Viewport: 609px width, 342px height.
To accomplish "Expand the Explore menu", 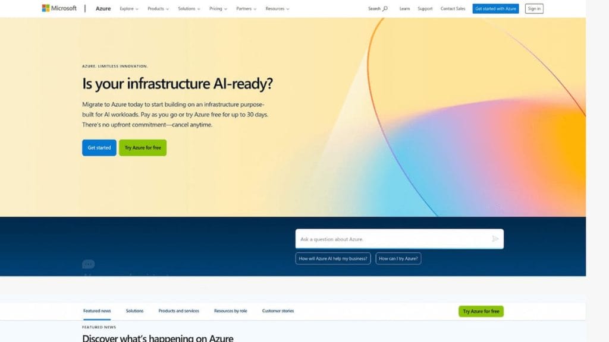I will [x=129, y=8].
